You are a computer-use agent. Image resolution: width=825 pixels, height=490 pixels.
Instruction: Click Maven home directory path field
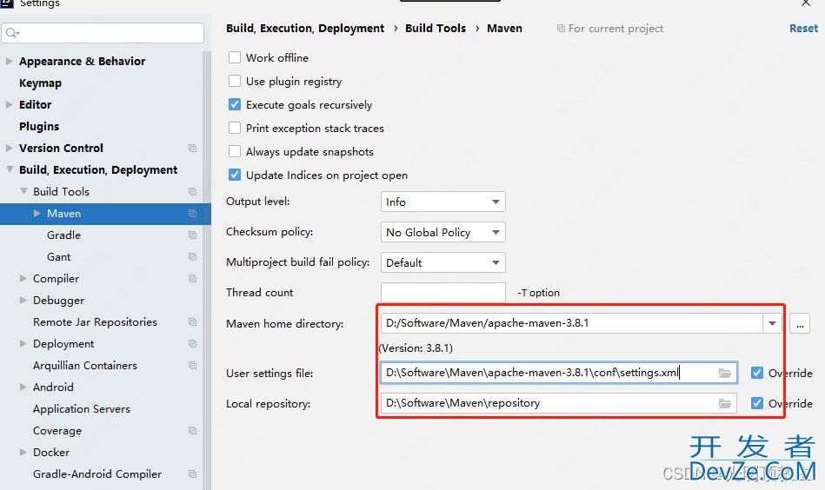tap(572, 323)
